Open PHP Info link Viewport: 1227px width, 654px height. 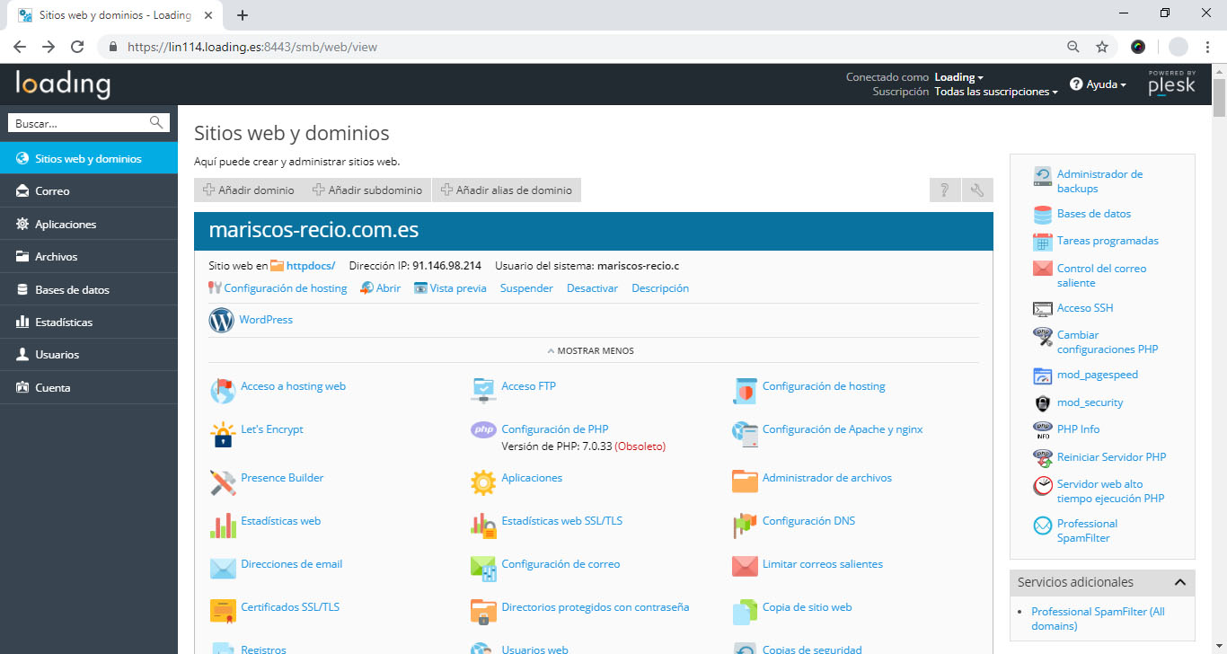pos(1078,429)
